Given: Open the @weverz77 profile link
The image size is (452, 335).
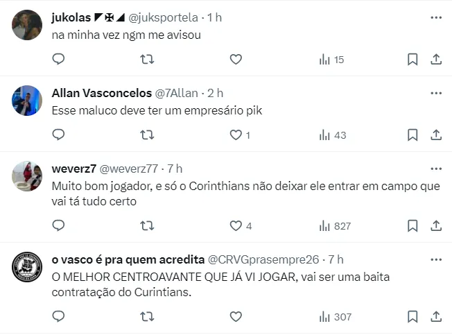Looking at the screenshot, I should [x=130, y=169].
